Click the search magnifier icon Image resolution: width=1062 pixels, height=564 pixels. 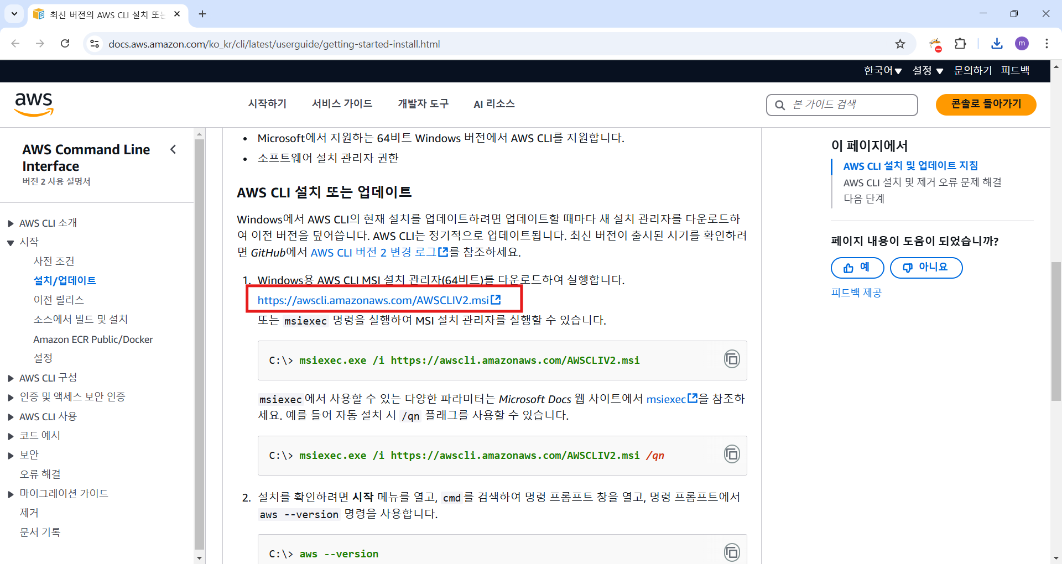pyautogui.click(x=780, y=105)
